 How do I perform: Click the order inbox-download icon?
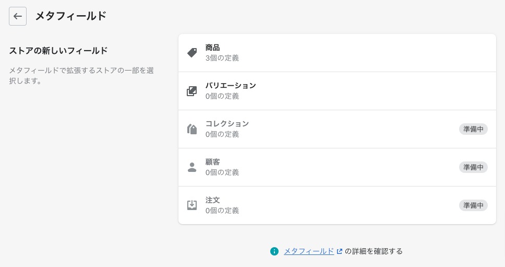point(192,205)
